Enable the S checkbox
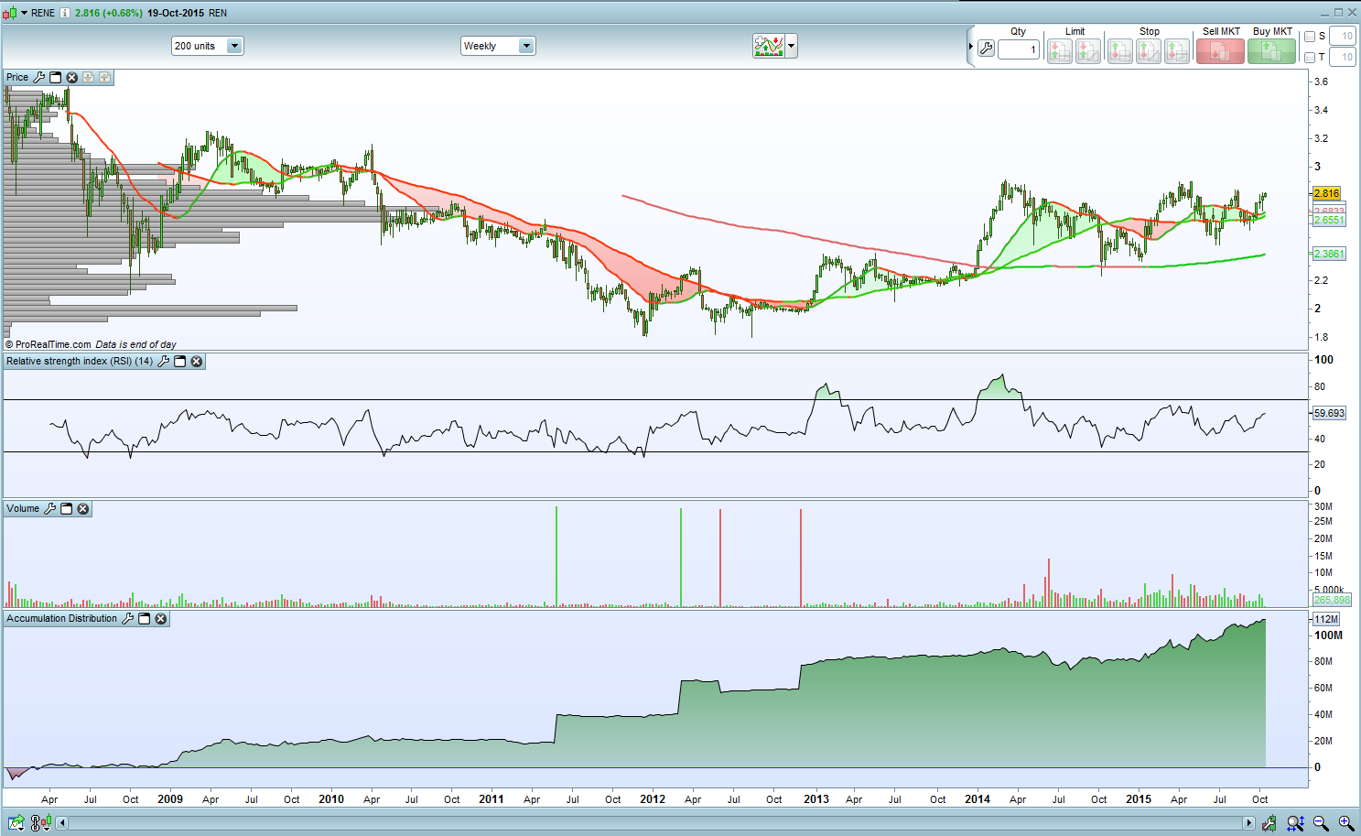 point(1310,37)
